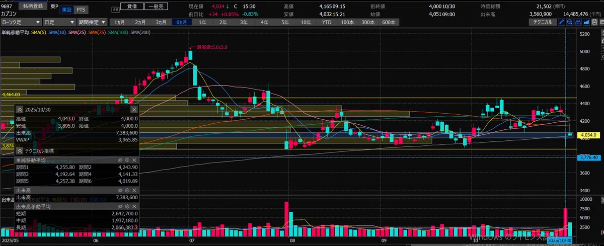The height and width of the screenshot is (246, 604).
Task: Open settings gear for 単純移動平均
Action: 127,160
